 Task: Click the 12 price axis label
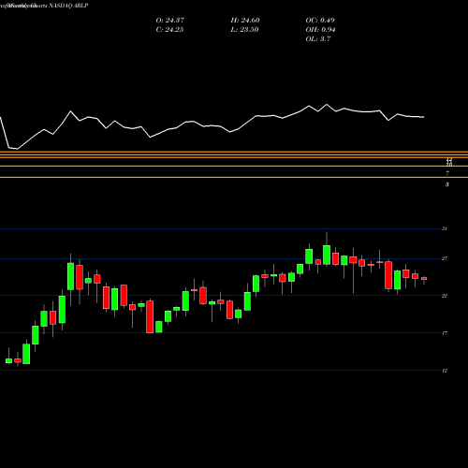pos(445,371)
